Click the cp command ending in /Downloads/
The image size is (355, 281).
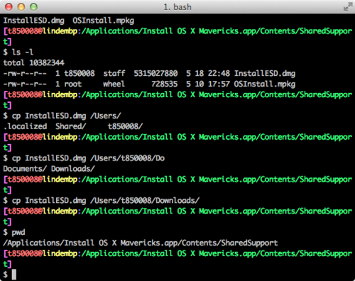[102, 201]
